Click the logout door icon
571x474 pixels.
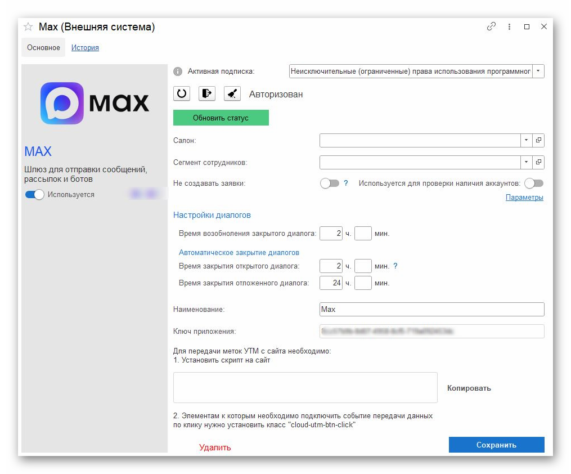207,93
